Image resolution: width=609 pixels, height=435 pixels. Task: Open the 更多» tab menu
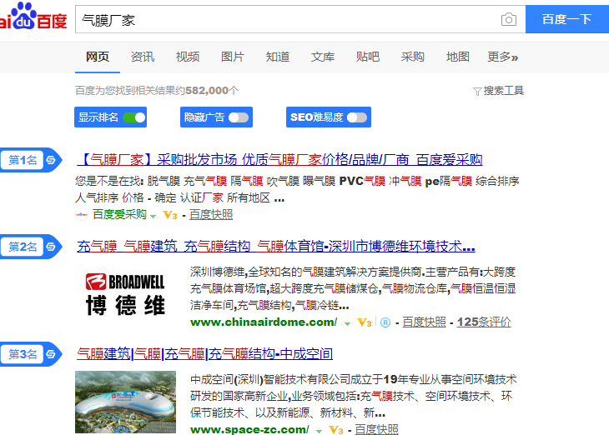tap(502, 57)
